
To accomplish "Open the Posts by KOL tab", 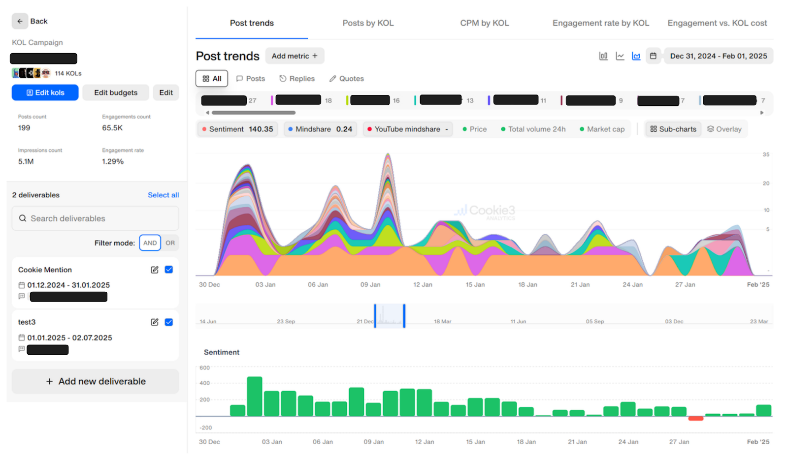I will 368,23.
